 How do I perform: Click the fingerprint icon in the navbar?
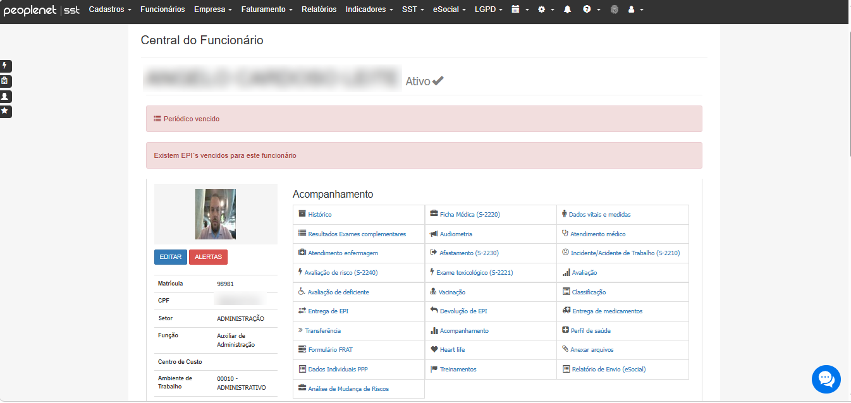coord(614,9)
